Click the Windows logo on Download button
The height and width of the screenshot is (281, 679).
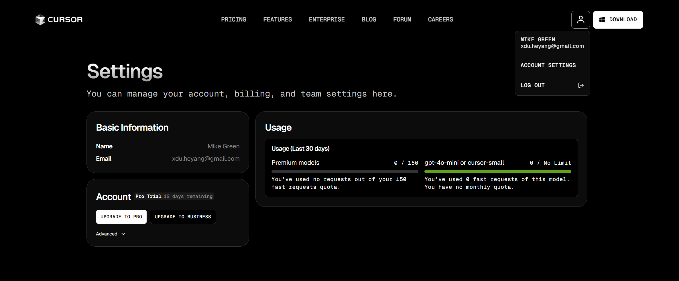point(602,19)
